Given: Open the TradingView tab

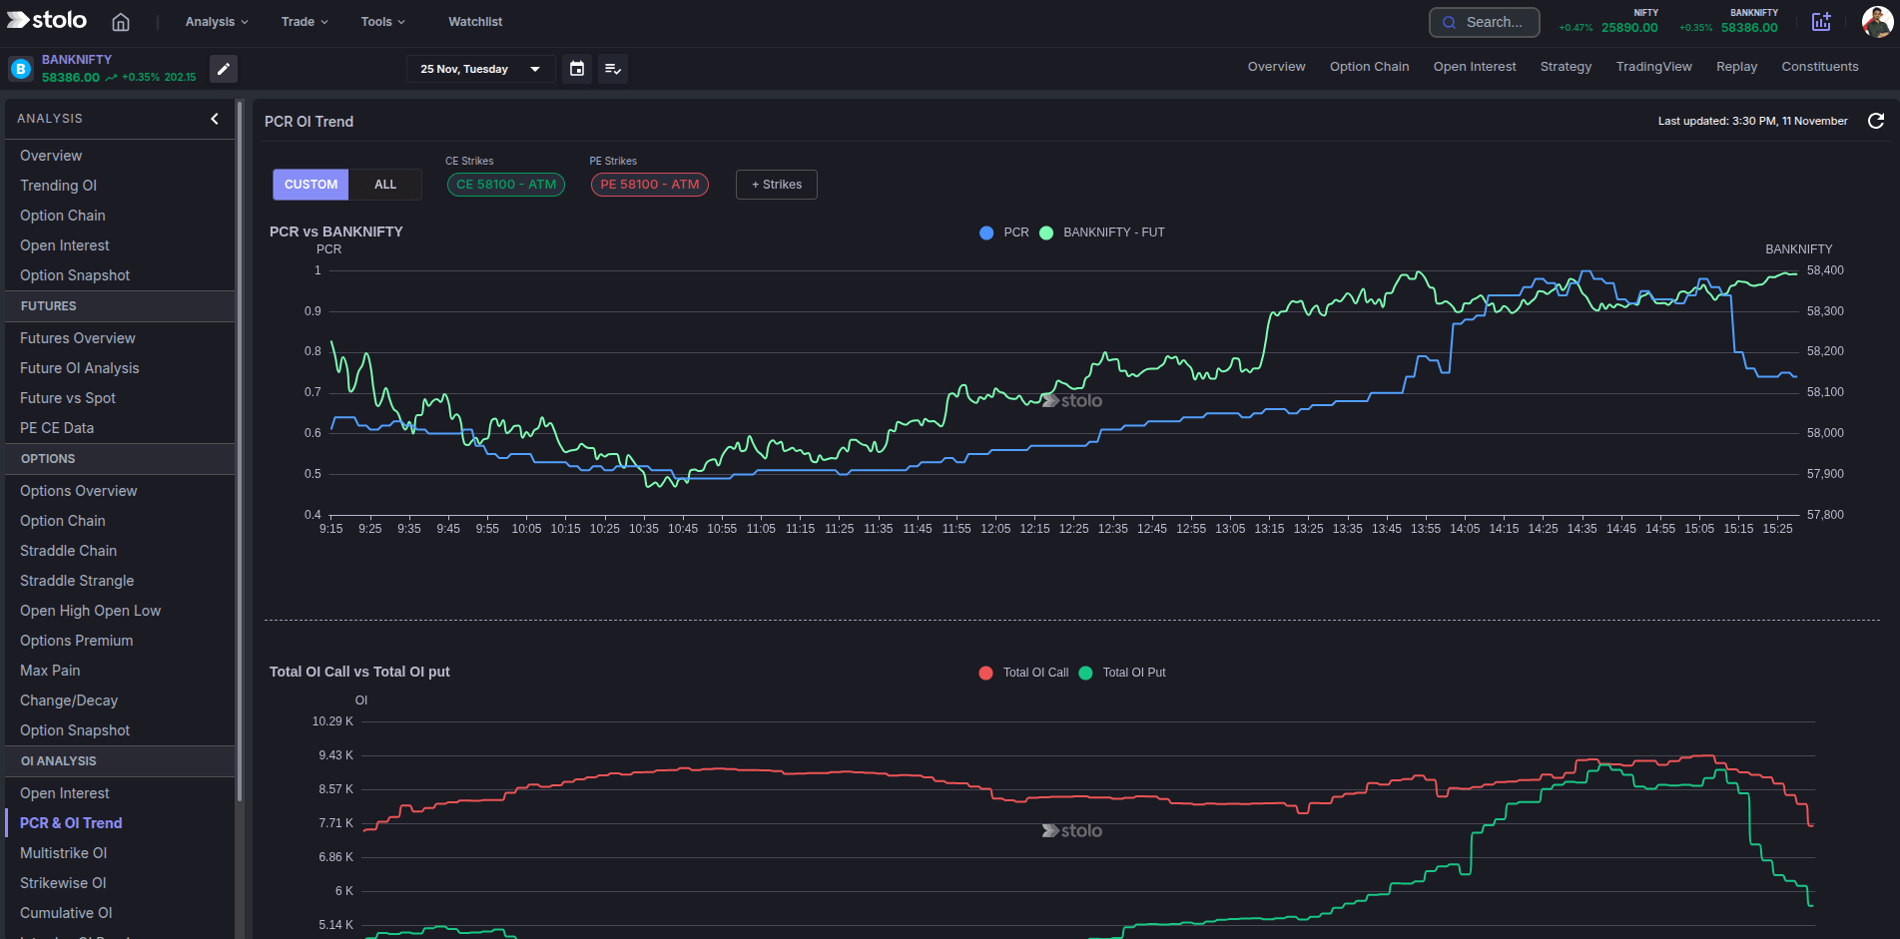Looking at the screenshot, I should (1653, 66).
